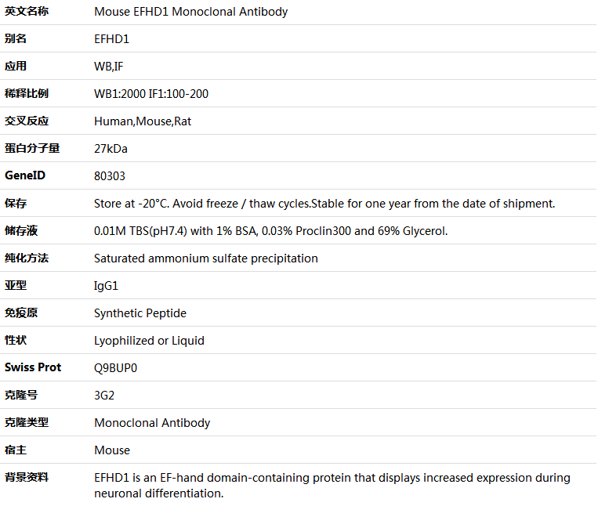Click the Human,Mouse,Rat reactivity text
Image resolution: width=598 pixels, height=506 pixels.
143,121
